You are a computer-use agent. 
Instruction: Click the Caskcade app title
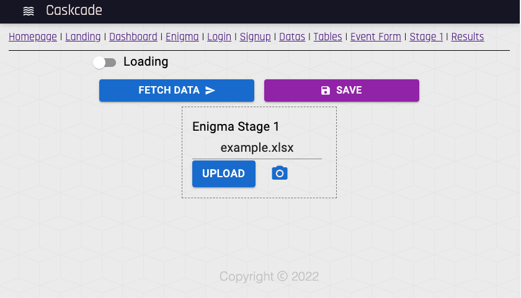coord(74,11)
